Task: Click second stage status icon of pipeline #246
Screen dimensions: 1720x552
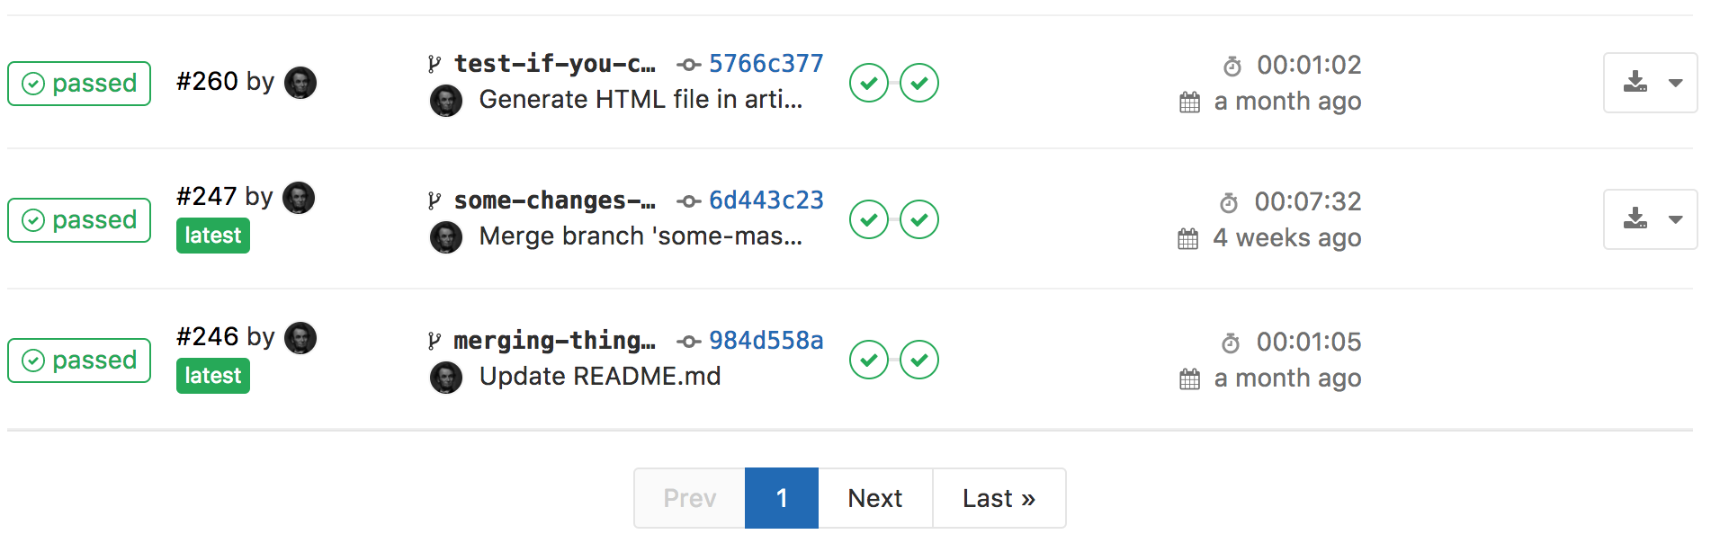Action: 919,360
